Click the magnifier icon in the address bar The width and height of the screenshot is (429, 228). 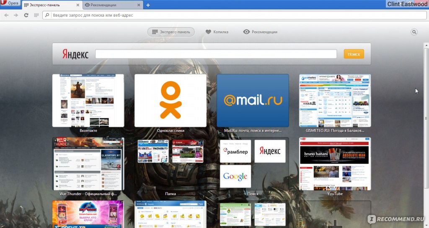pyautogui.click(x=47, y=15)
